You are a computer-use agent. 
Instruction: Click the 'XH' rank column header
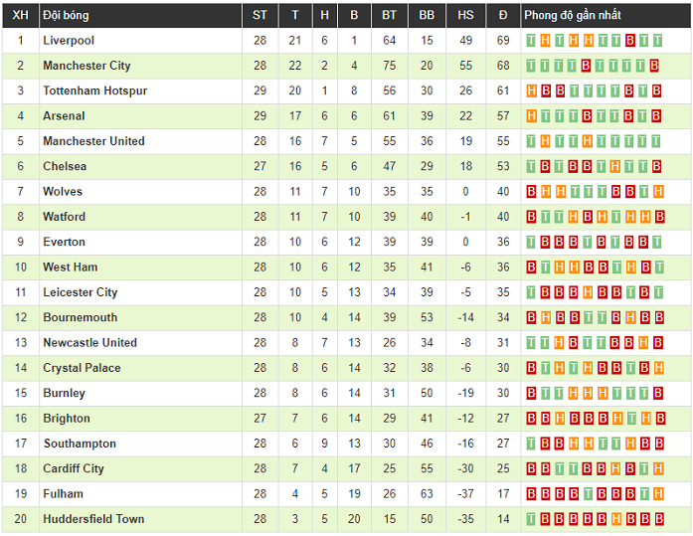(20, 15)
